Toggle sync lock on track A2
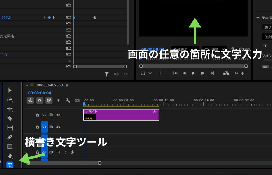The width and height of the screenshot is (272, 175). coord(51,152)
